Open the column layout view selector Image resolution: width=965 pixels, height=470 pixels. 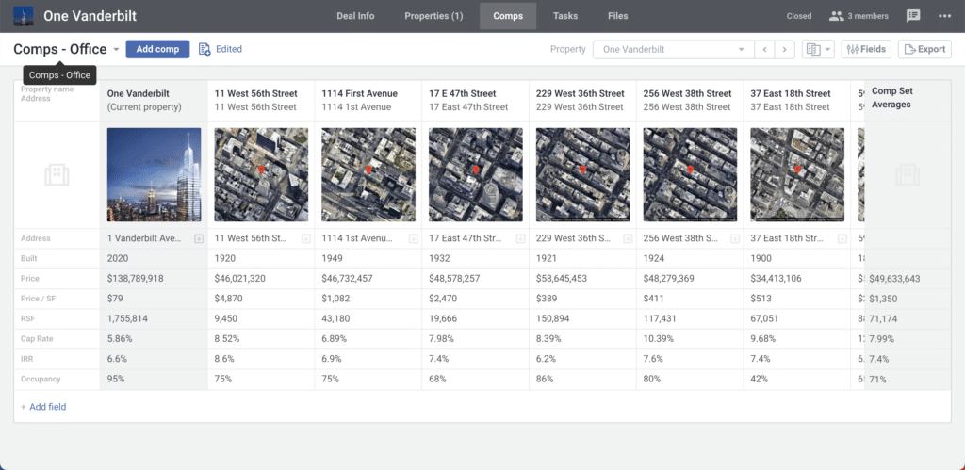(818, 49)
